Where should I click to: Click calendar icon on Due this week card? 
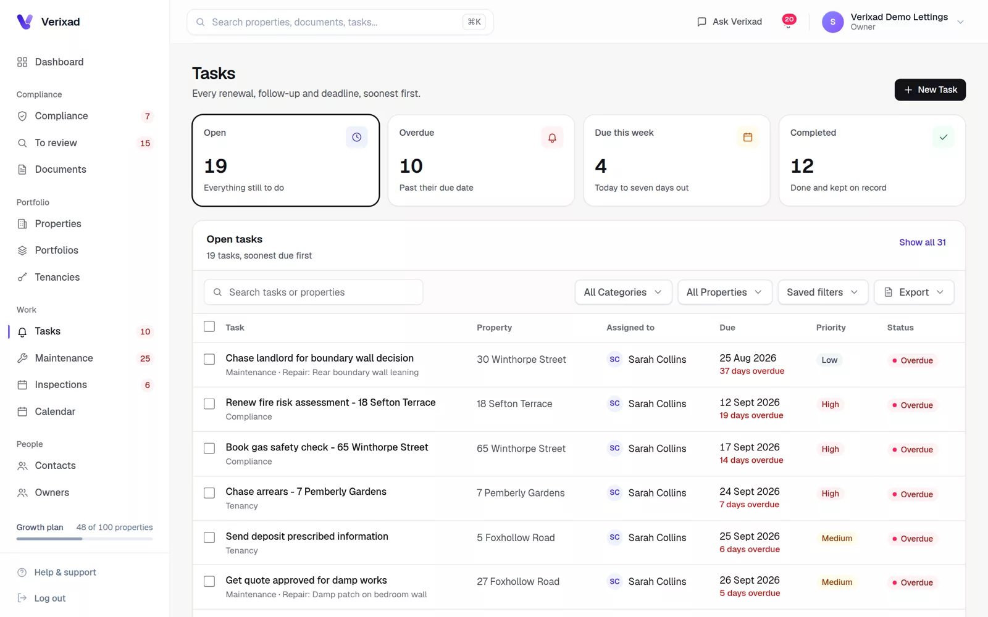748,137
